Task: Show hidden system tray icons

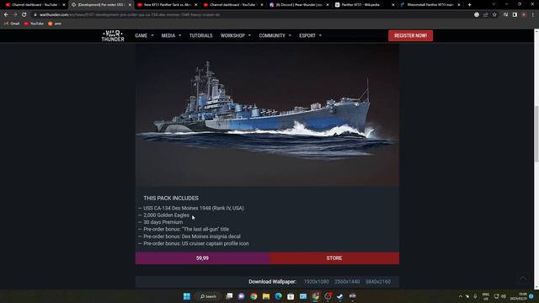Action: point(461,296)
